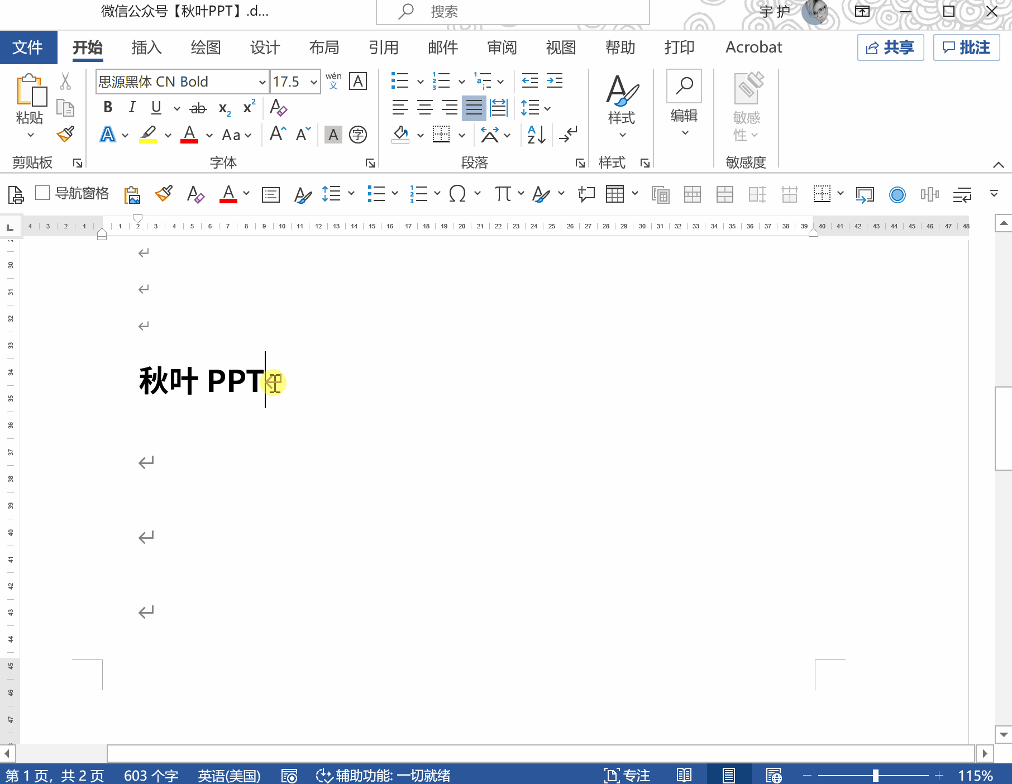Click the search box in title bar
Viewport: 1012px width, 784px height.
tap(513, 12)
